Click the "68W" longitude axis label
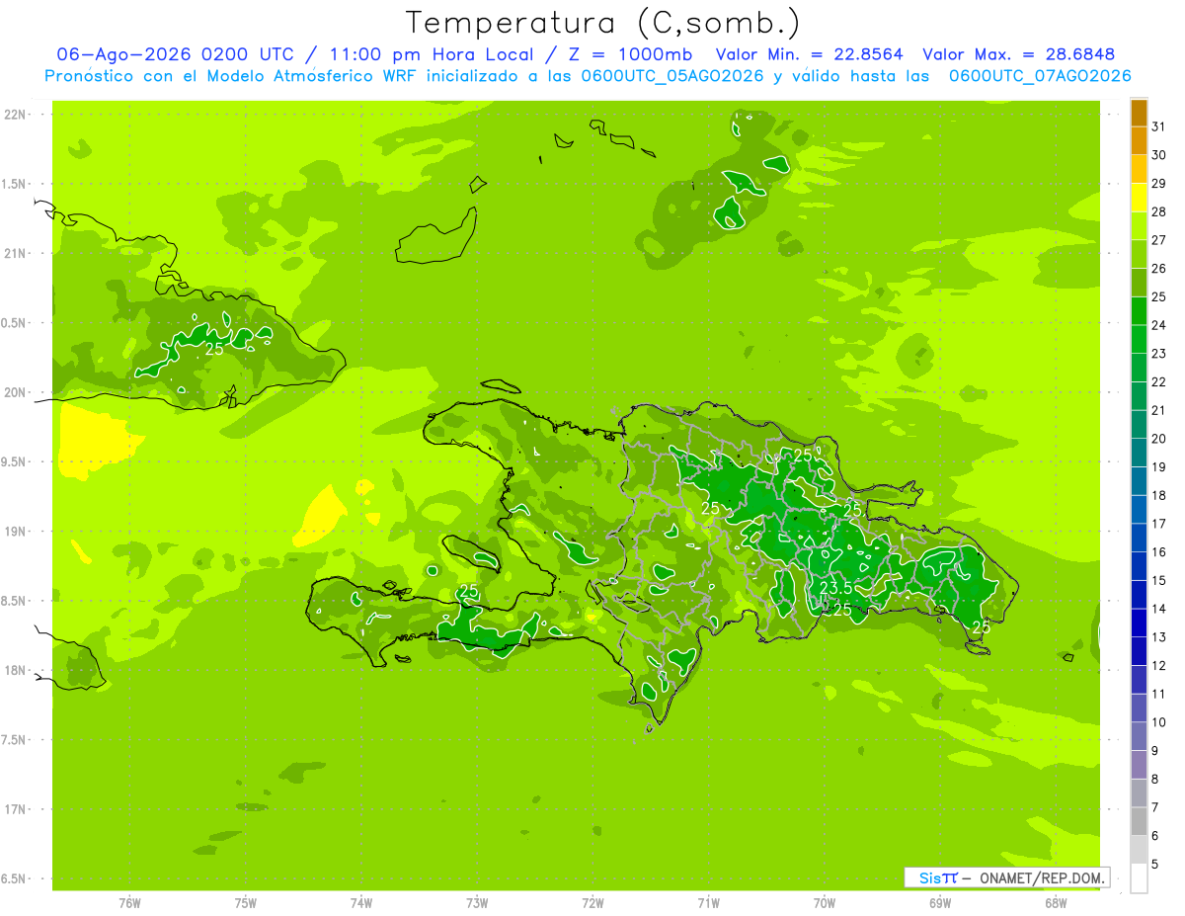This screenshot has height=916, width=1185. tap(1056, 903)
